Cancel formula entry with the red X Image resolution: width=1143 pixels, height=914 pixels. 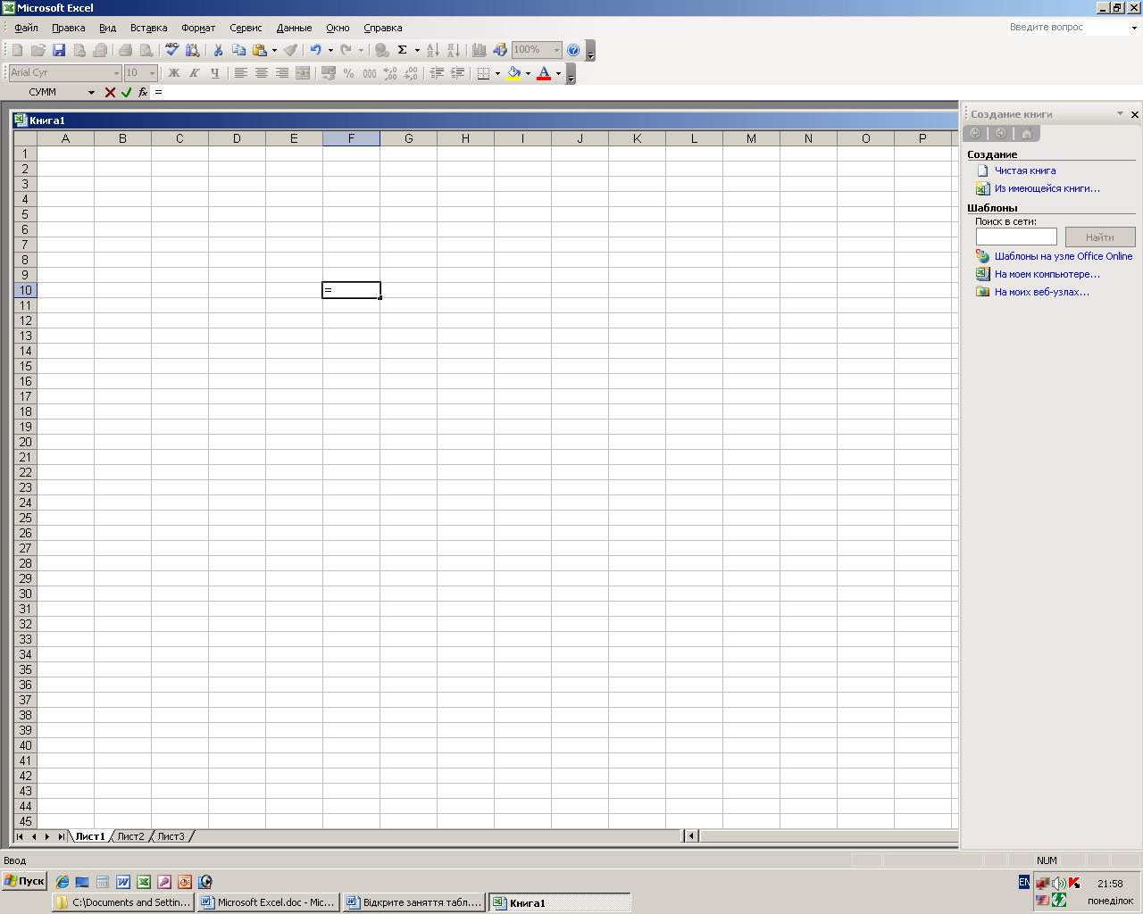110,92
